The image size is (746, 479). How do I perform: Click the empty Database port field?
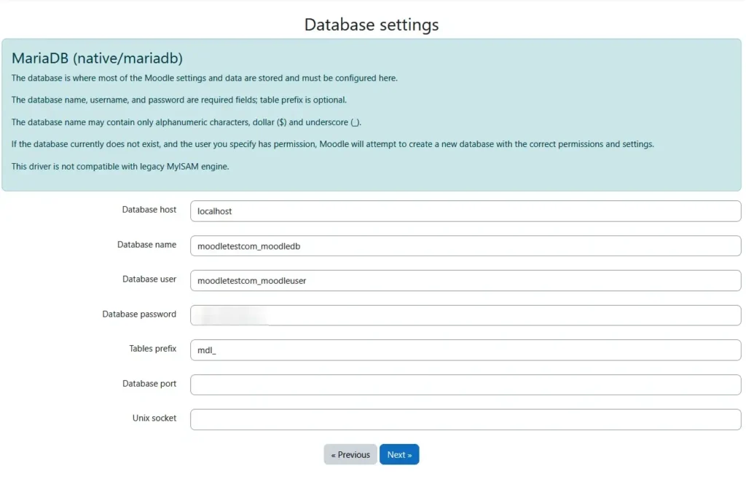click(464, 384)
